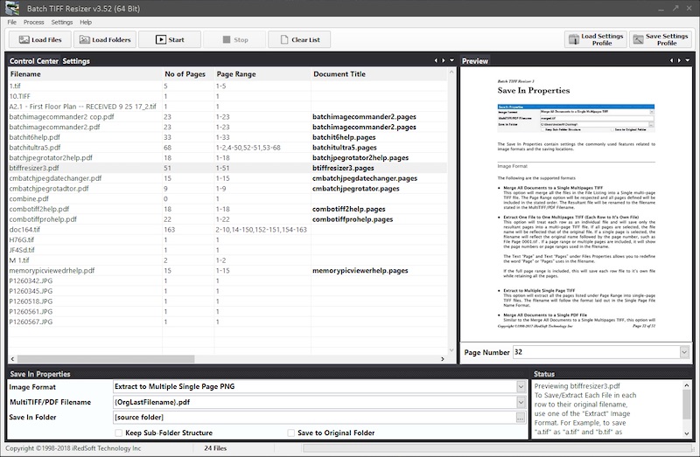Screen dimensions: 700x457
Task: Click the 24 Files status bar entry
Action: pos(215,448)
